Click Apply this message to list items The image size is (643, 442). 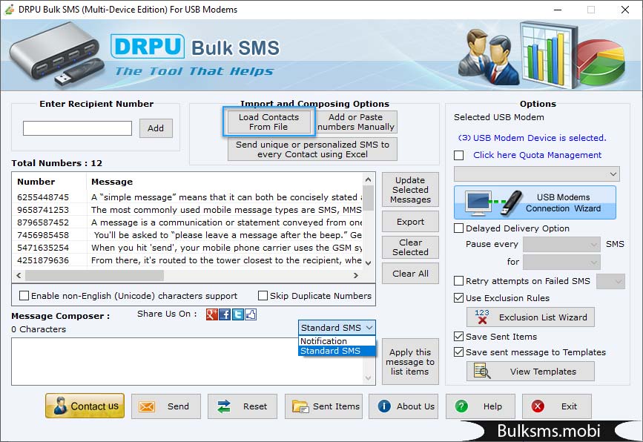[410, 362]
